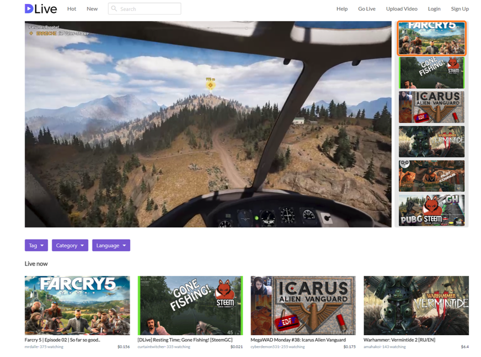This screenshot has width=481, height=357.
Task: Click title 'MegaWAD Monday #38: Icarus Alien Vanguard'
Action: pyautogui.click(x=298, y=340)
